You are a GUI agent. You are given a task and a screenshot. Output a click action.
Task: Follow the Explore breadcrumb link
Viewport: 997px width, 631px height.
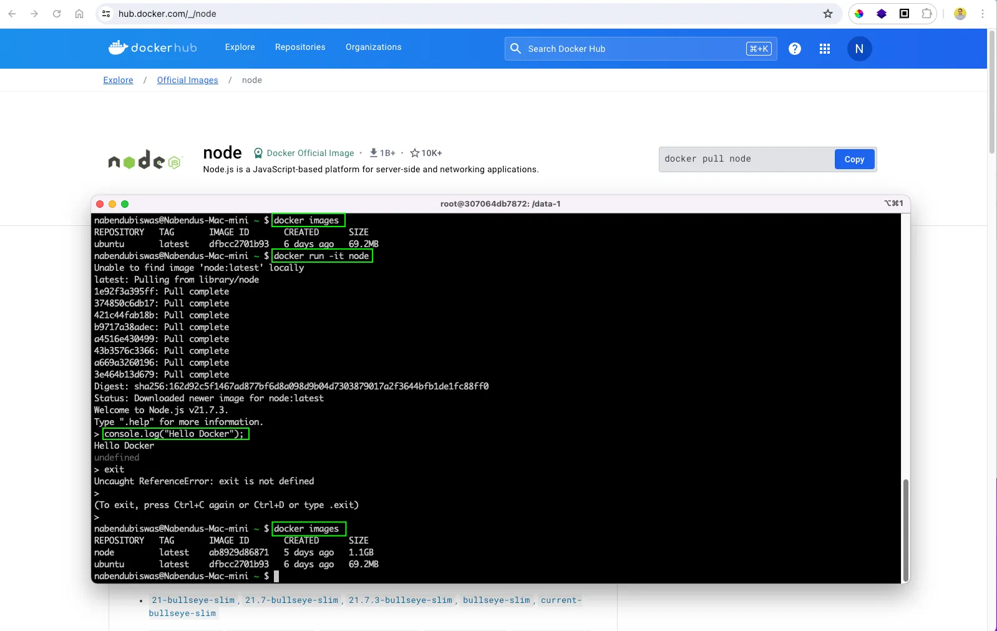point(118,80)
